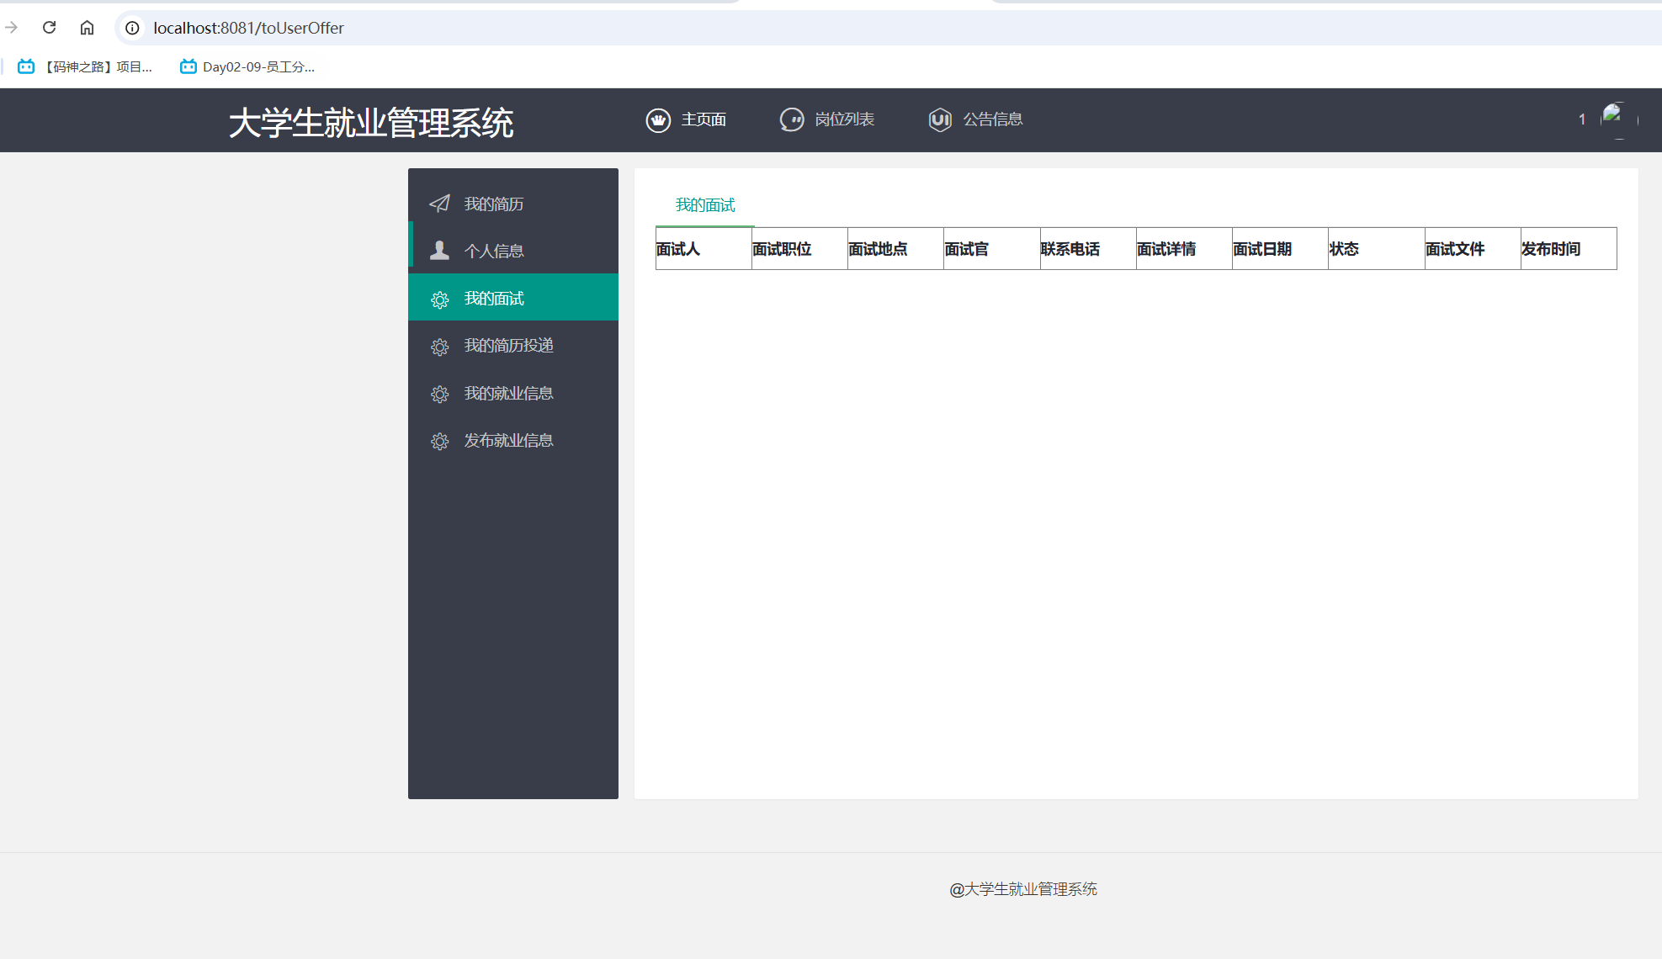Go to 公告信息 in the top navigation

click(992, 119)
